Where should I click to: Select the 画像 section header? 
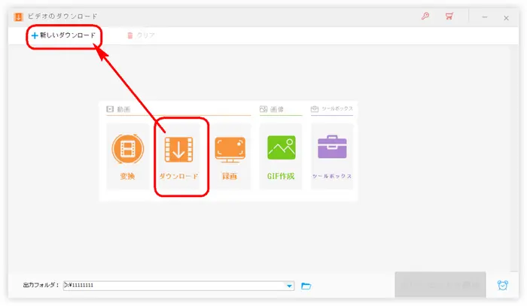click(x=272, y=109)
